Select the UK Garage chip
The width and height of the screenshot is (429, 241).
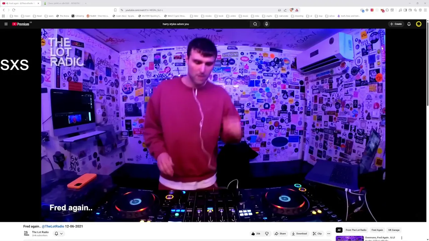click(394, 230)
